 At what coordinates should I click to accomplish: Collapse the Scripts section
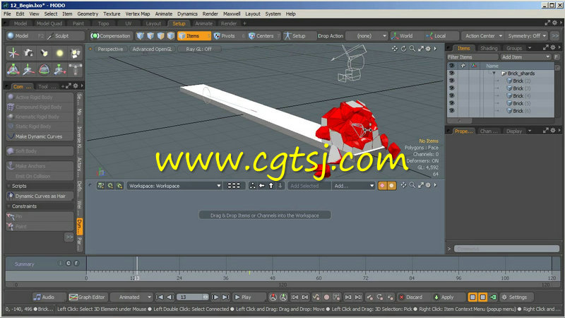(x=8, y=186)
